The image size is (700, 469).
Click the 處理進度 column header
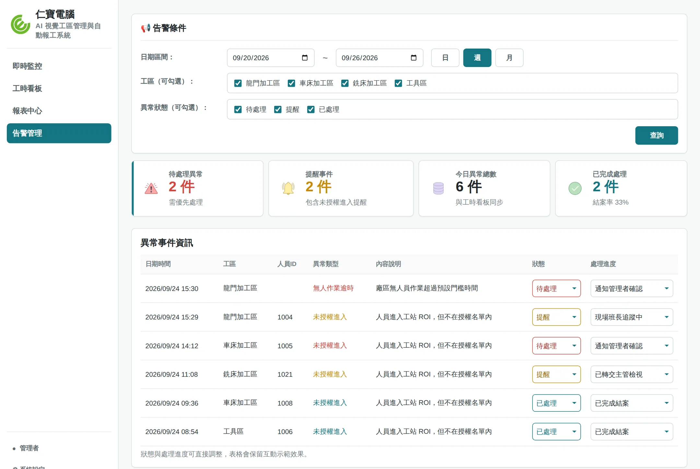tap(603, 264)
